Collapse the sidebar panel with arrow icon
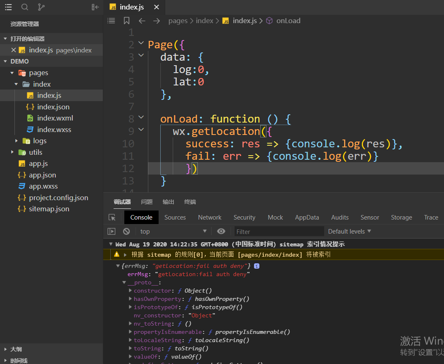 click(x=95, y=7)
